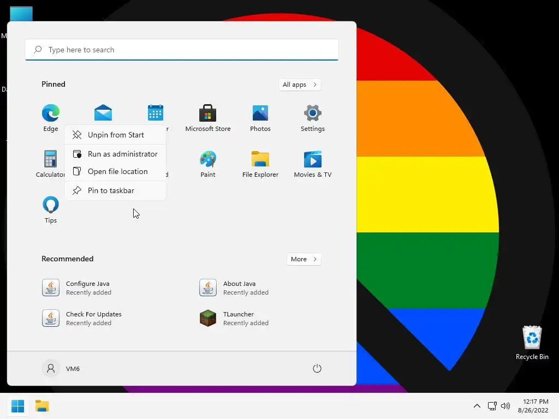Open the VM6 user account menu
Viewport: 559px width, 419px height.
coord(61,368)
